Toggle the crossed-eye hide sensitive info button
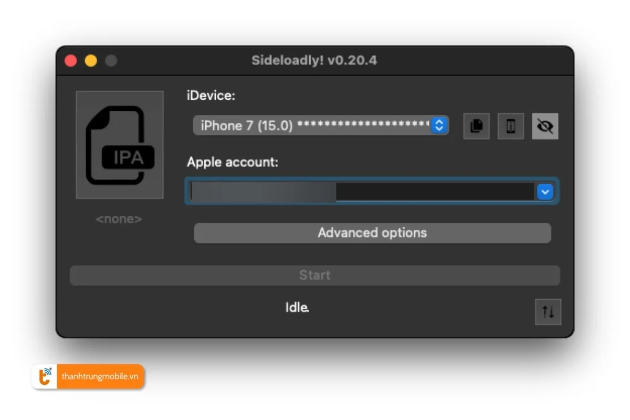The width and height of the screenshot is (630, 420). tap(545, 126)
